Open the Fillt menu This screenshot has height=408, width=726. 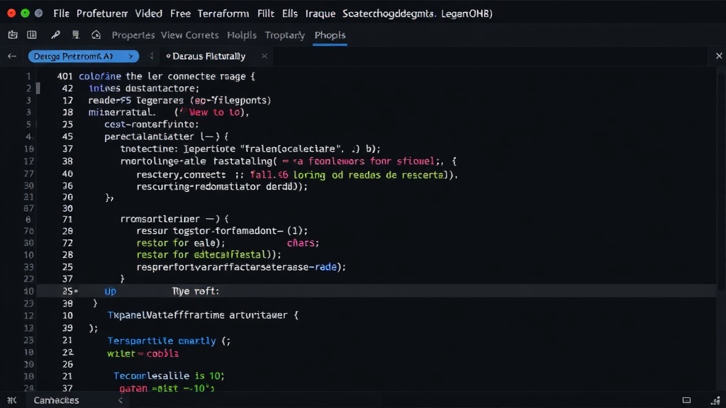click(266, 13)
